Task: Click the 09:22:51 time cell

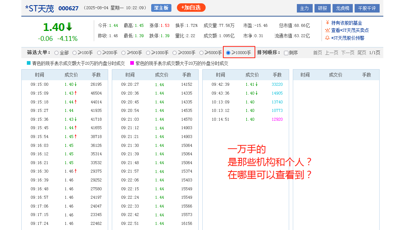Action: coord(130,223)
